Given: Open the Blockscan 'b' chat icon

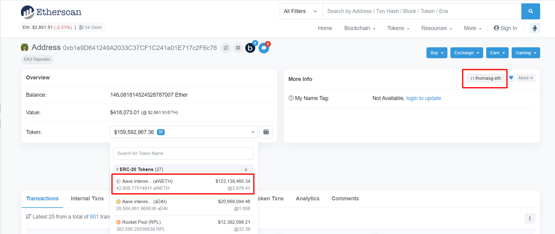Looking at the screenshot, I should (x=250, y=48).
